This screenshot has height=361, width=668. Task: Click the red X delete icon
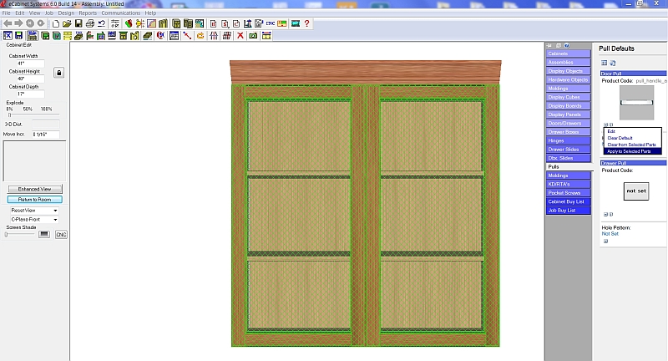point(240,36)
